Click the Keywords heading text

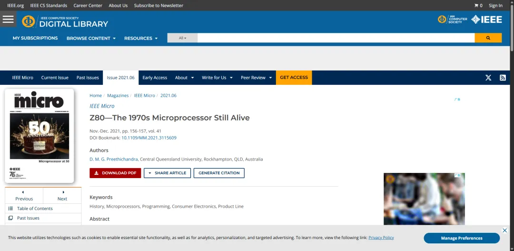tap(101, 197)
